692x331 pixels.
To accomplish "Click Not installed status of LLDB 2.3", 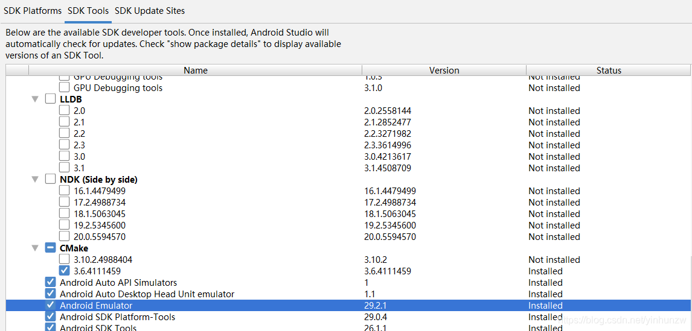I will (x=554, y=145).
